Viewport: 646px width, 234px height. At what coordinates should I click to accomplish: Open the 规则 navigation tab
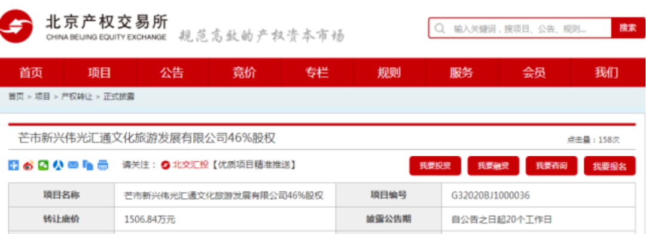coord(389,73)
